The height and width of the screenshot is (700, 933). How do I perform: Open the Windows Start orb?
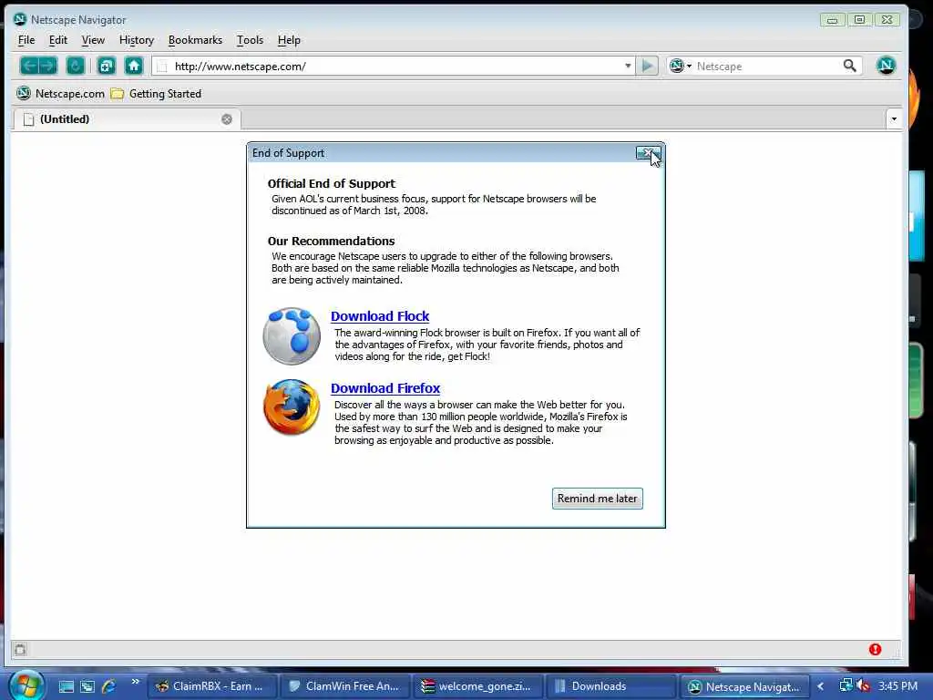(26, 685)
